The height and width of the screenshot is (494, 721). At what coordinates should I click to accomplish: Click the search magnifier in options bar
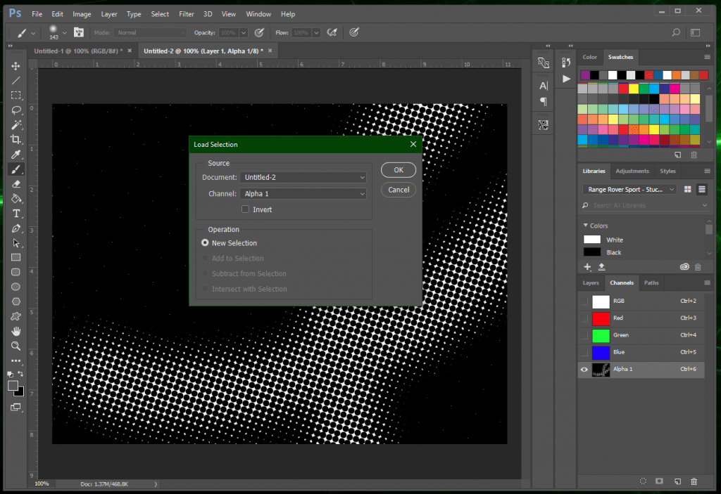(x=675, y=32)
